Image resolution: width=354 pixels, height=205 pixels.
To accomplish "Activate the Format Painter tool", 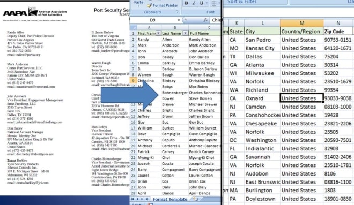I will pos(163,5).
